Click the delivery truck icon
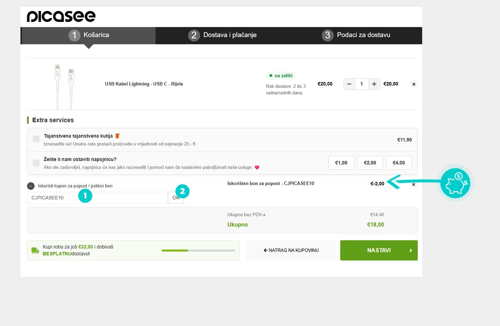500x326 pixels. pyautogui.click(x=35, y=250)
